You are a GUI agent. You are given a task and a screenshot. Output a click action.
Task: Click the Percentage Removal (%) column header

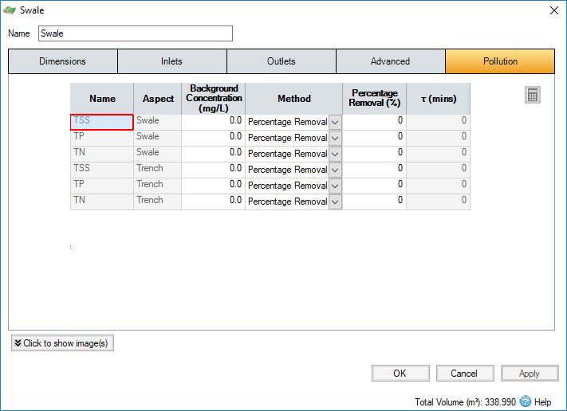coord(374,99)
